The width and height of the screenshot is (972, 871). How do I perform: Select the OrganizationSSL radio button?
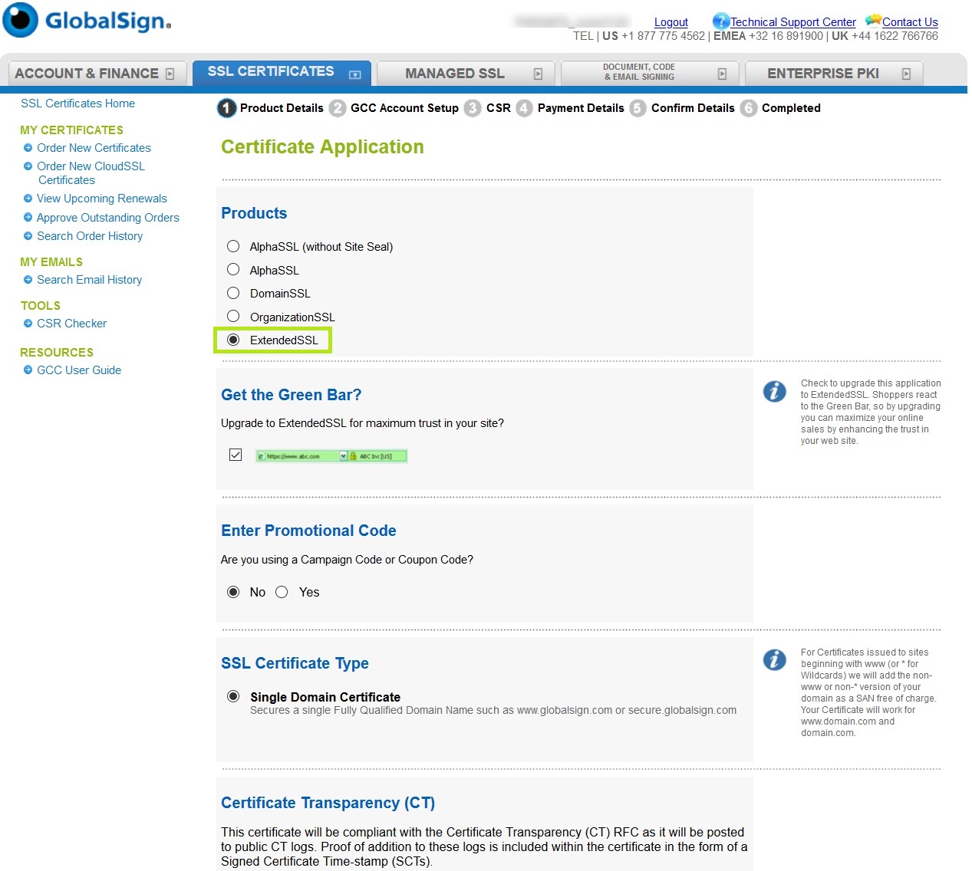233,317
